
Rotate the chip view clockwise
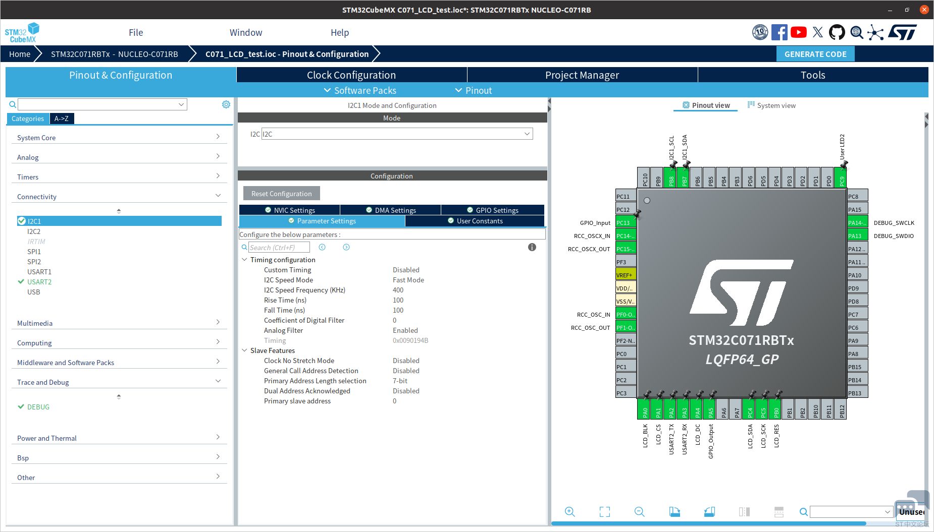[x=674, y=512]
